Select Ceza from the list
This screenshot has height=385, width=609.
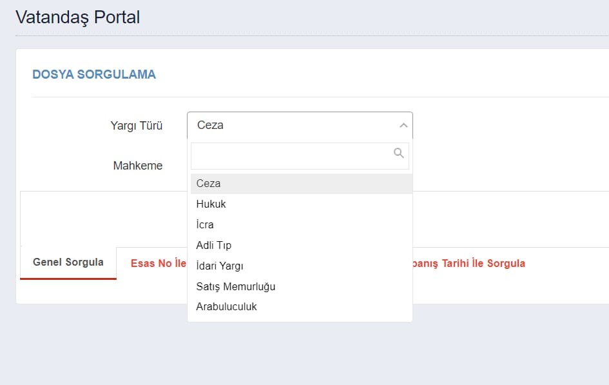coord(302,183)
